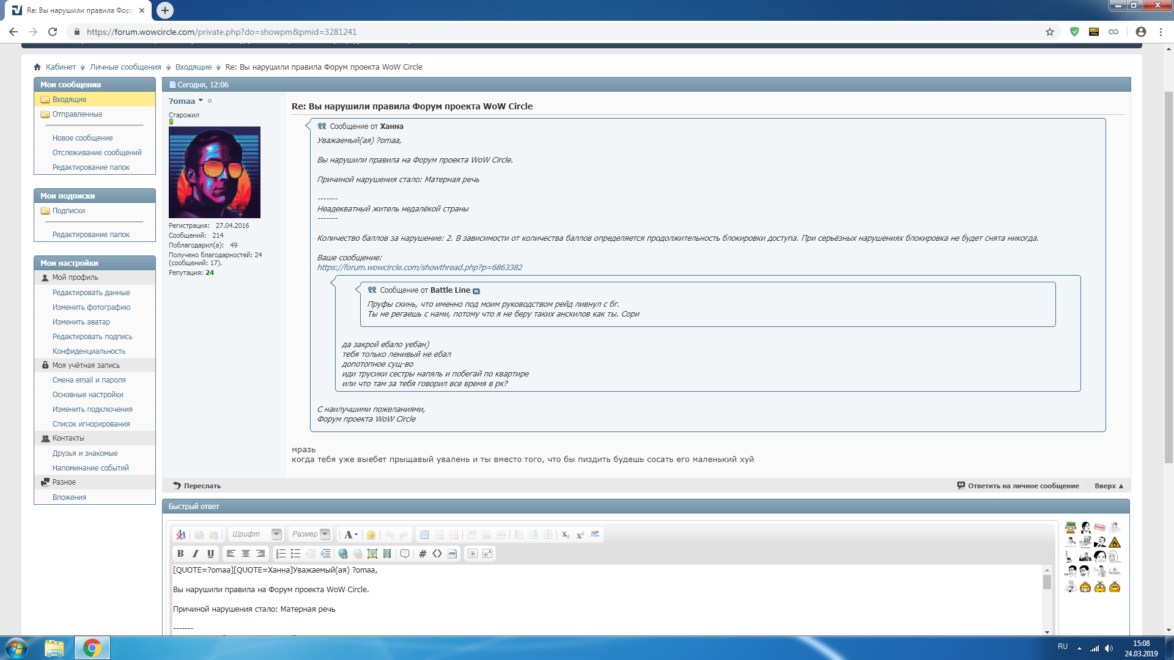
Task: Insert ordered numbered list
Action: click(281, 554)
